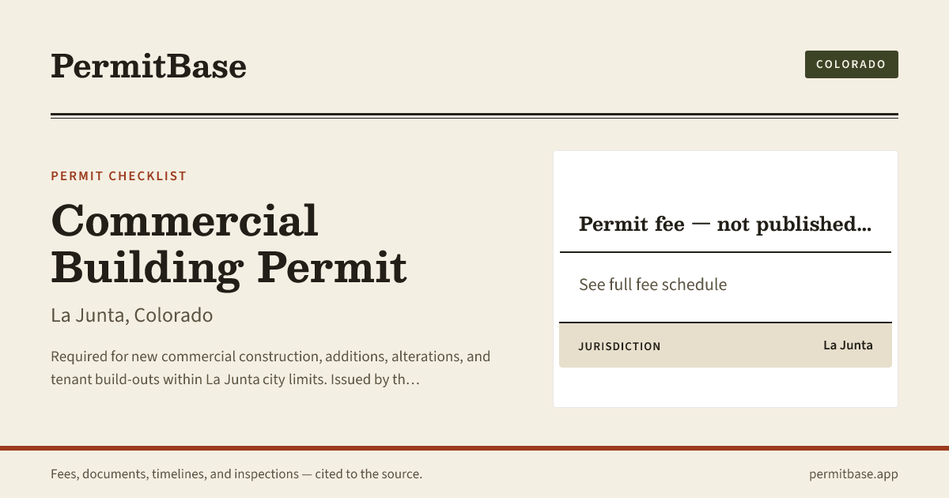Image resolution: width=949 pixels, height=498 pixels.
Task: Click the double rule under the header
Action: pos(475,116)
